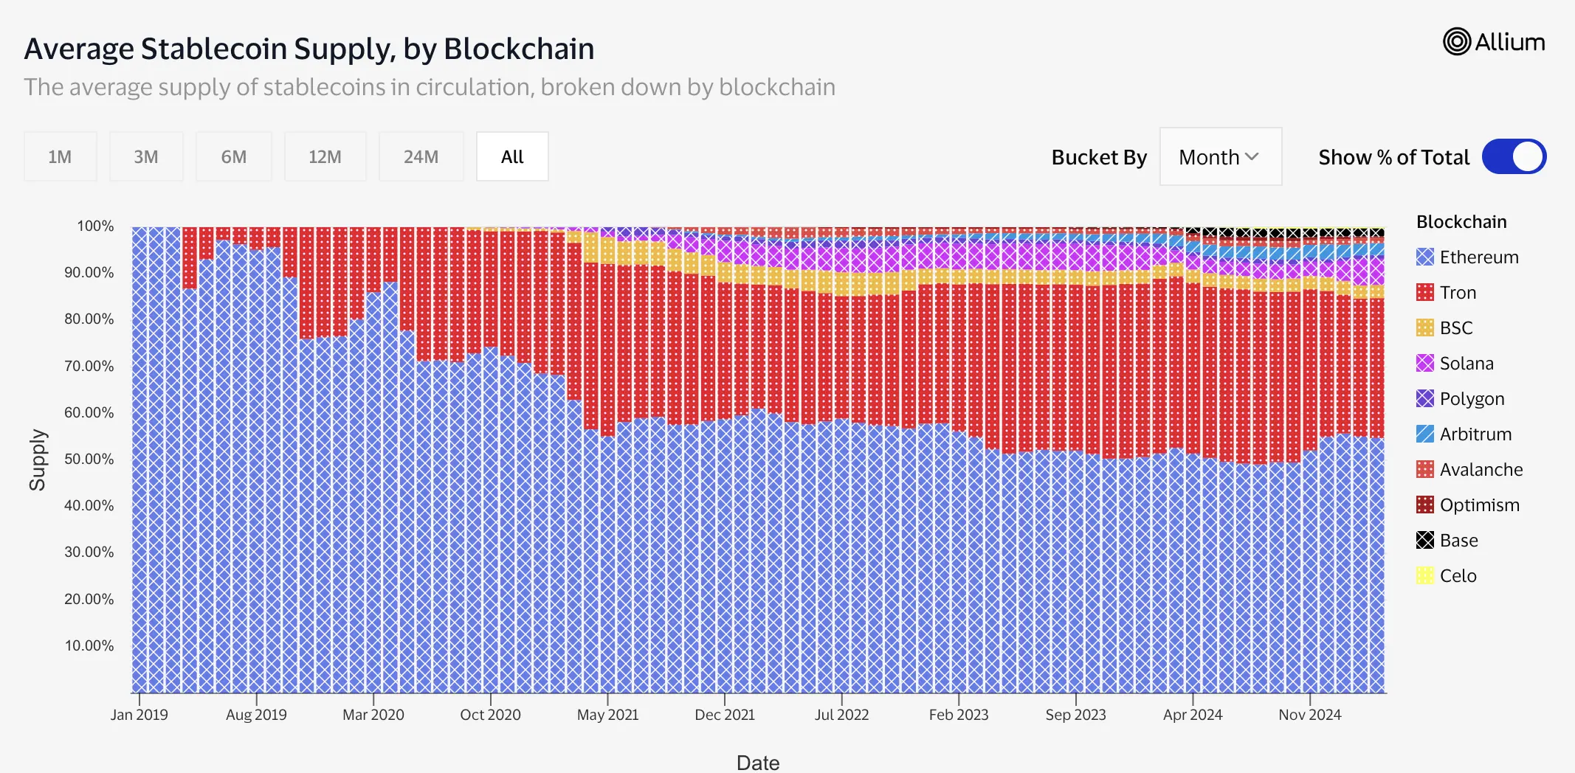The width and height of the screenshot is (1575, 773).
Task: Disable the Show % of Total switch
Action: tap(1514, 156)
